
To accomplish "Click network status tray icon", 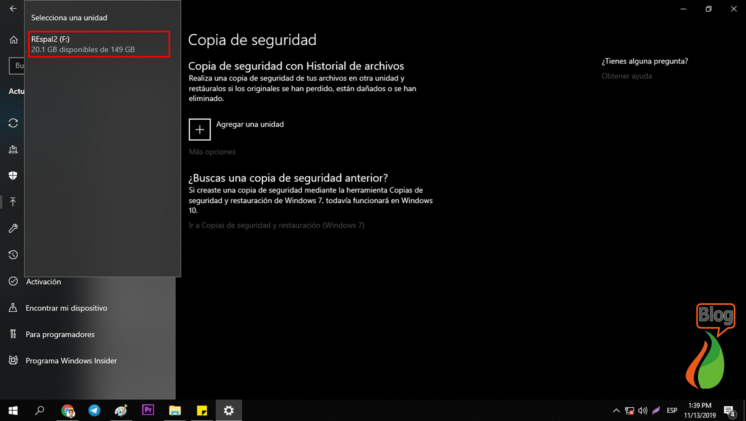I will click(629, 410).
